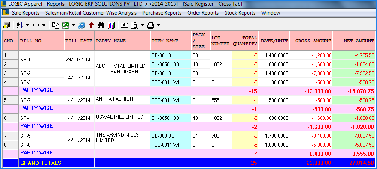Click the NET AMOUNT column header
The height and width of the screenshot is (169, 377).
(353, 41)
